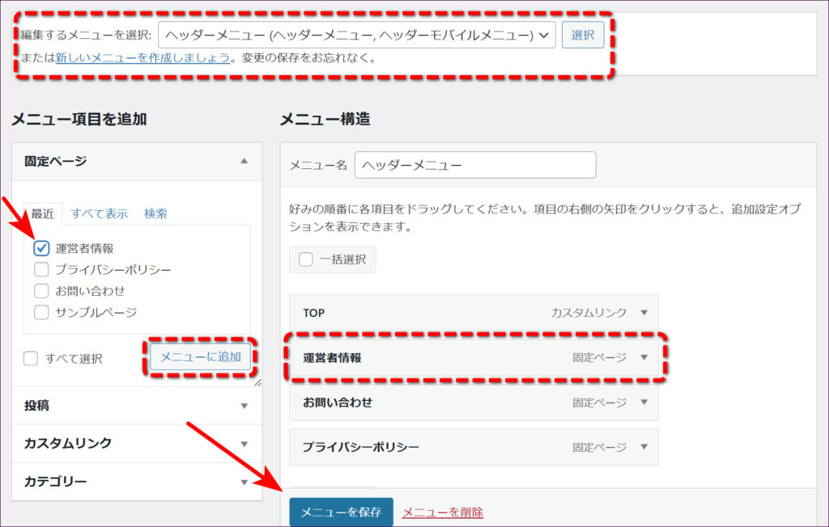829x527 pixels.
Task: Expand the 投稿 section
Action: coord(244,406)
